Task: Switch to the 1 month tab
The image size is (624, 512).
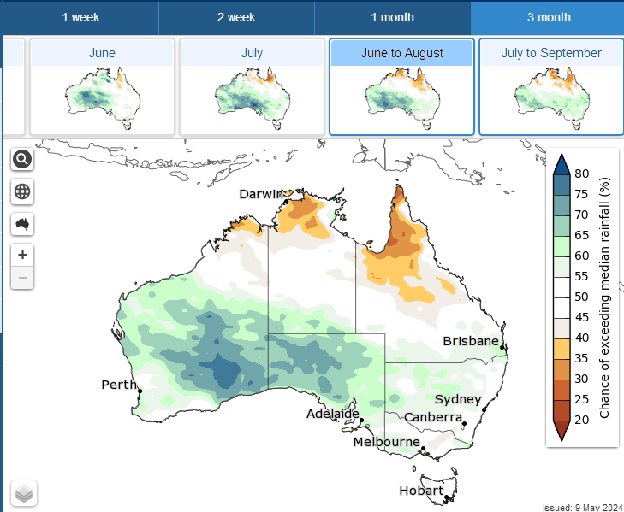Action: pos(392,17)
